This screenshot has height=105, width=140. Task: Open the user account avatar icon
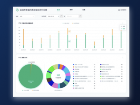coord(119,10)
